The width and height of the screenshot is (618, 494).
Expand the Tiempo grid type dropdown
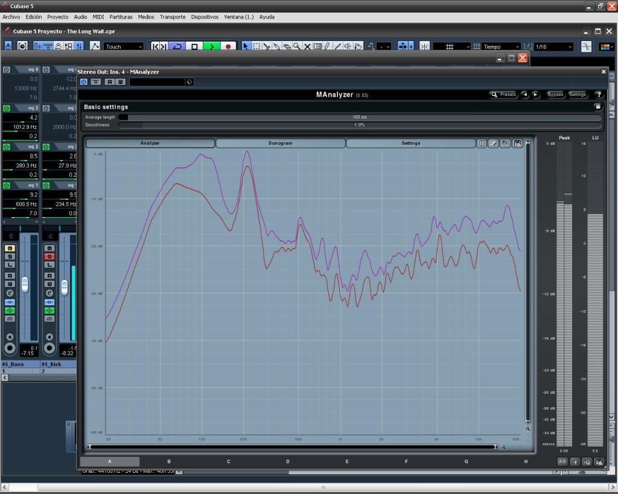pyautogui.click(x=501, y=46)
